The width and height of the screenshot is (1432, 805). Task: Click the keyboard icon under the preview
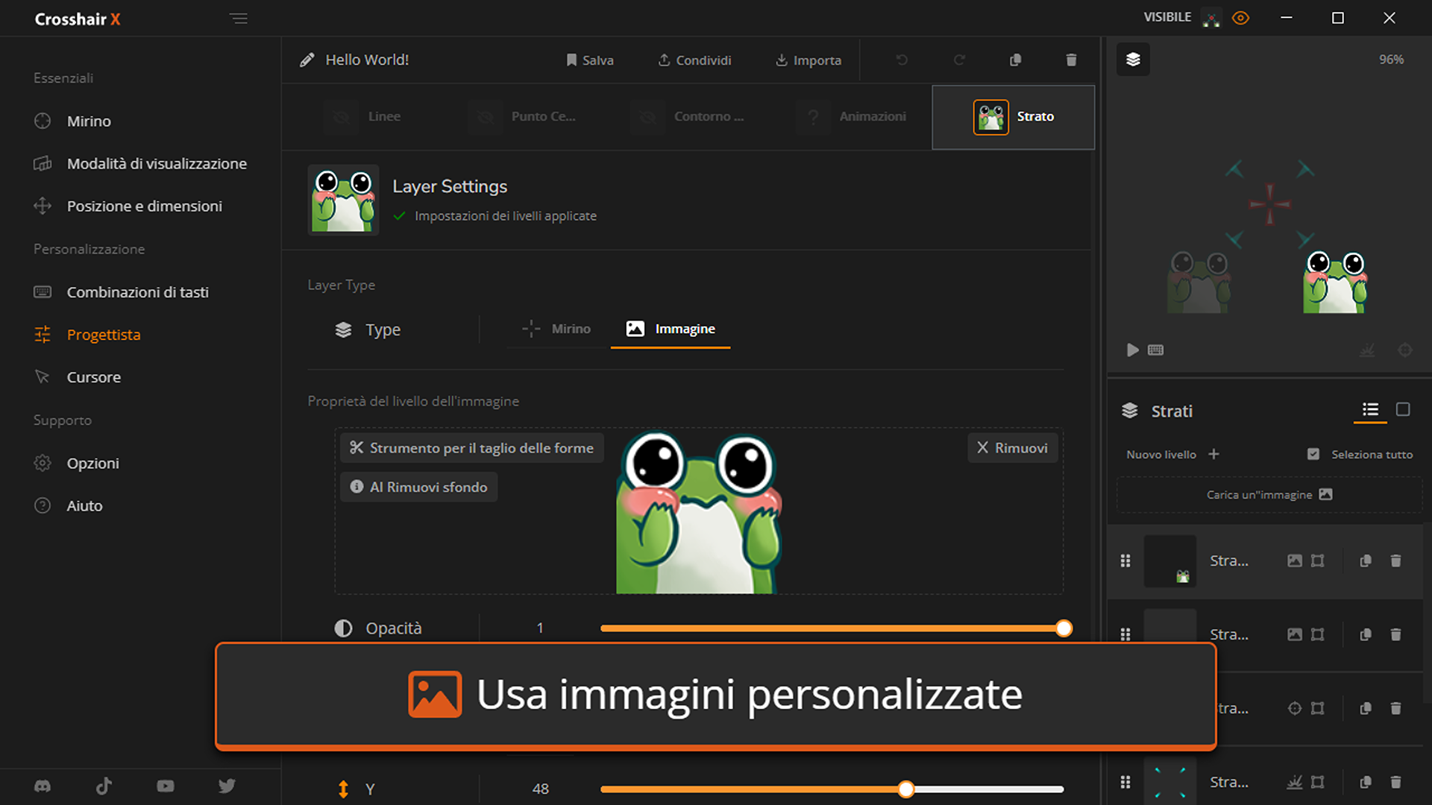tap(1155, 350)
